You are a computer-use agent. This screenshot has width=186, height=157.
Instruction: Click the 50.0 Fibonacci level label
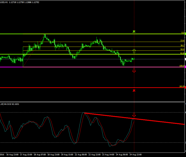coord(182,50)
